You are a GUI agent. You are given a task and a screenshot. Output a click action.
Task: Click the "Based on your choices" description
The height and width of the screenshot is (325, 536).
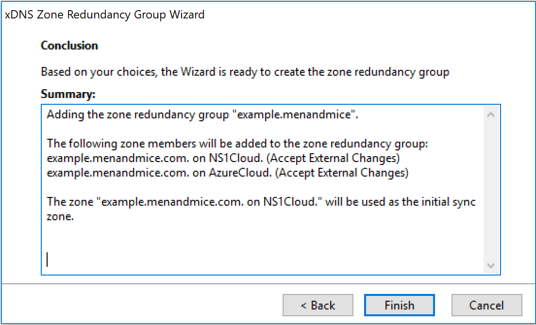pyautogui.click(x=245, y=72)
